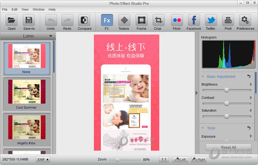Click the Exposure label
This screenshot has height=165, width=258.
click(208, 136)
